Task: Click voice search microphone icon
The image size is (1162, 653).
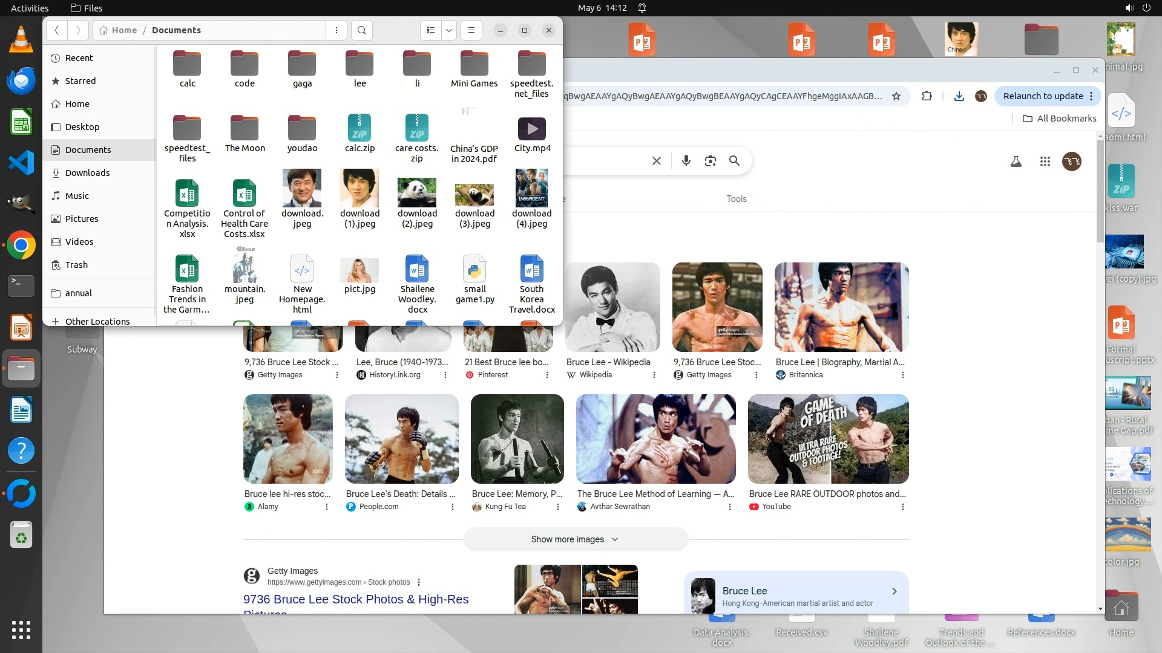Action: (686, 161)
